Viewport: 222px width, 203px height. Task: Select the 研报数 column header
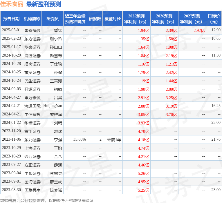[95, 19]
